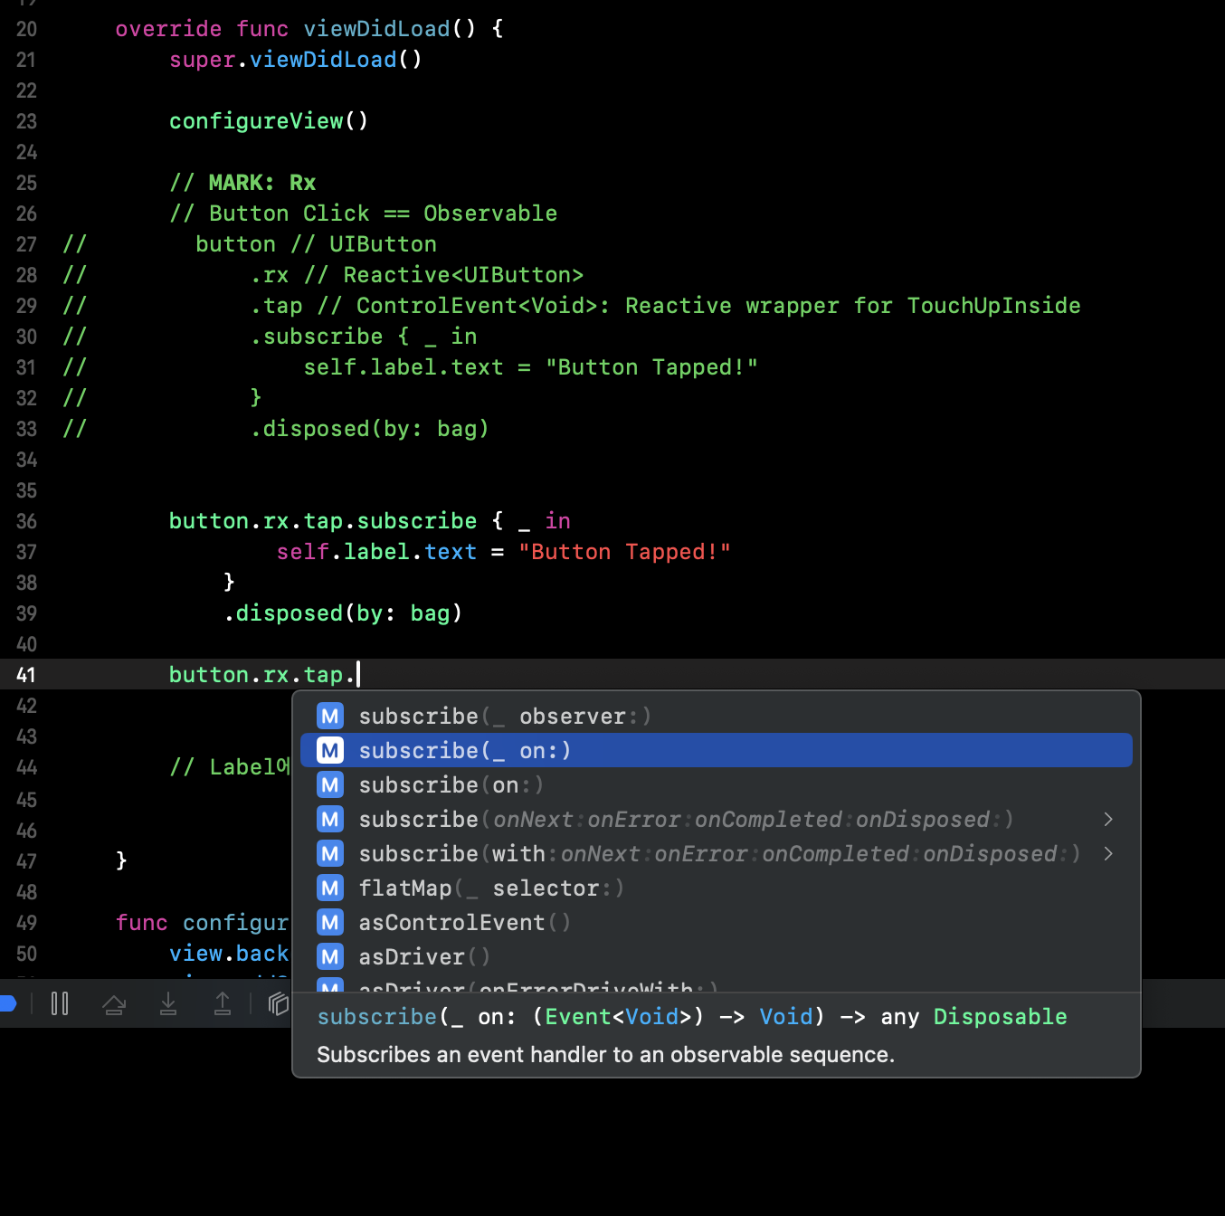
Task: Click the "Button Tapped!" string on line 37
Action: pyautogui.click(x=624, y=552)
